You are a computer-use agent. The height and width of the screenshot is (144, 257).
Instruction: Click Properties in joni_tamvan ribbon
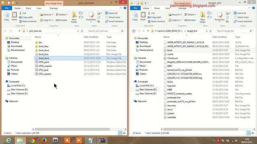tap(91, 17)
